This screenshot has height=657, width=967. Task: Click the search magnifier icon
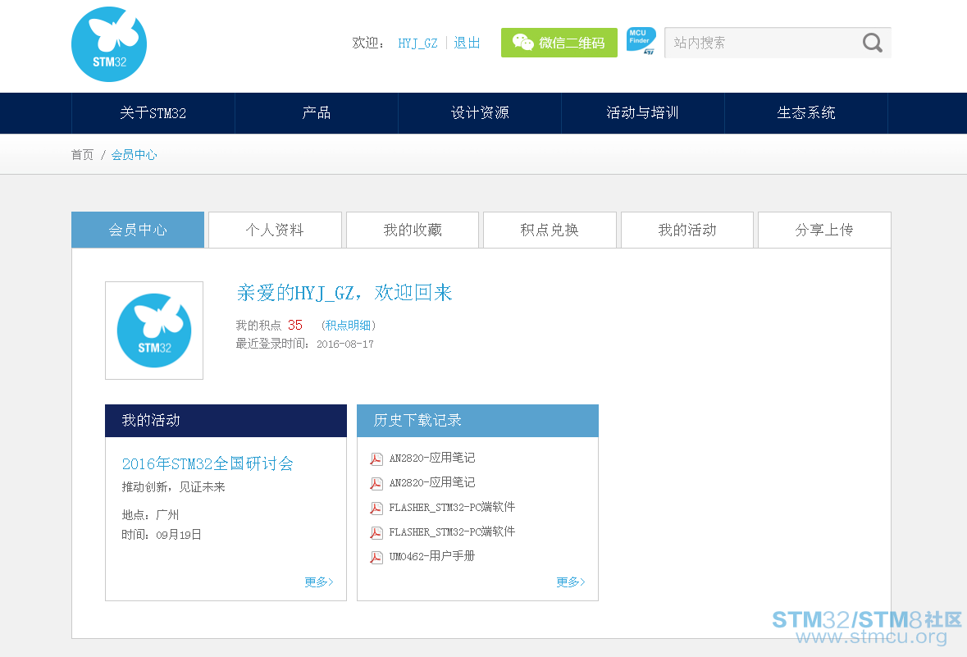tap(872, 43)
